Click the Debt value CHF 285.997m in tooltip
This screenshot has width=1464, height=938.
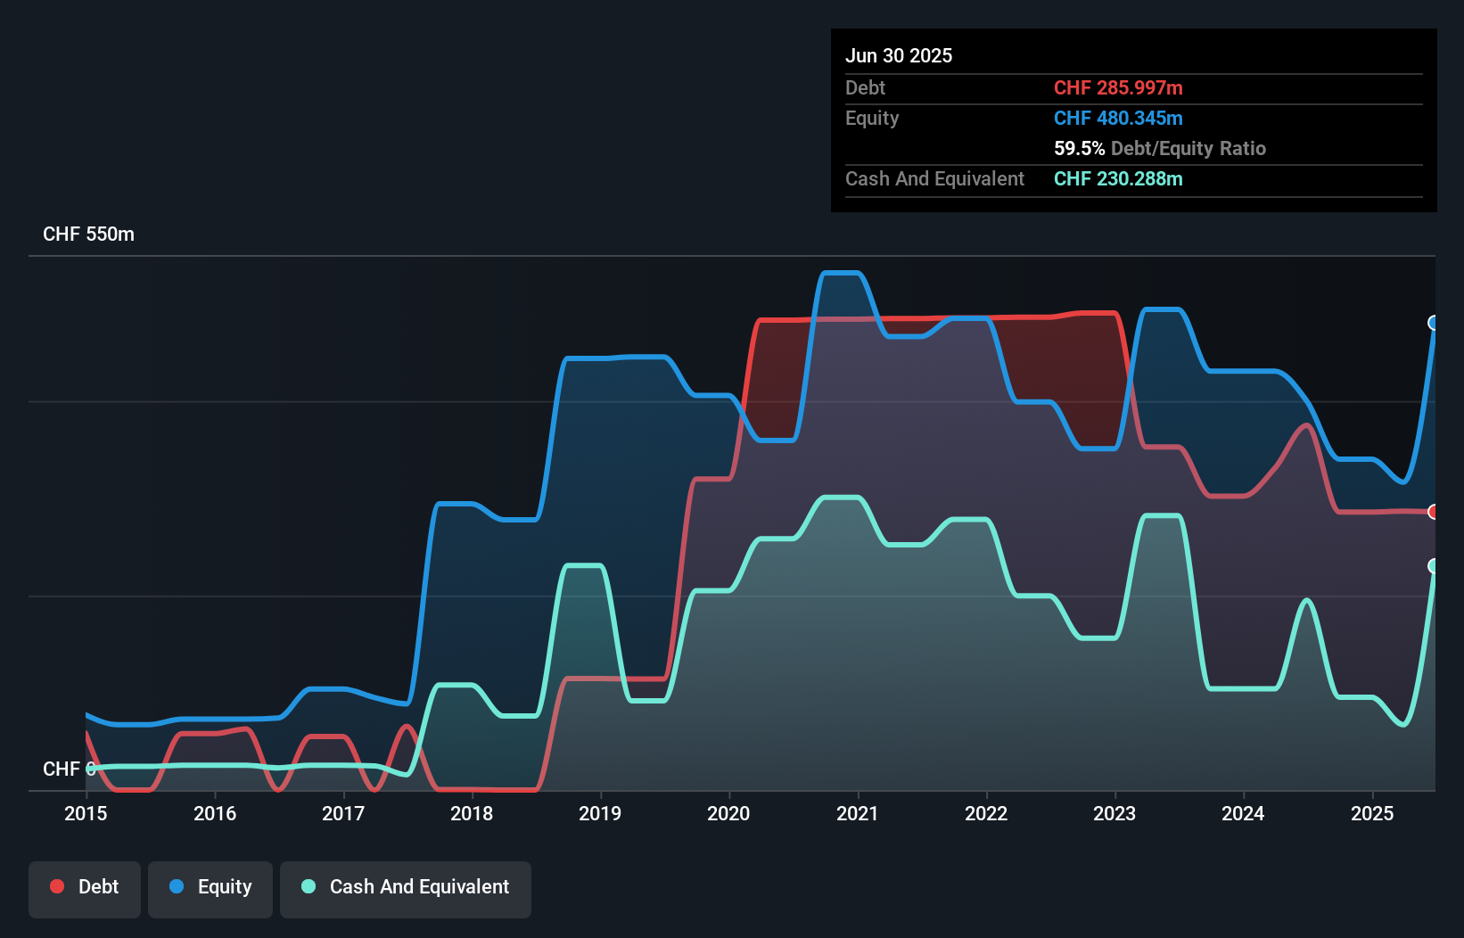tap(1118, 87)
